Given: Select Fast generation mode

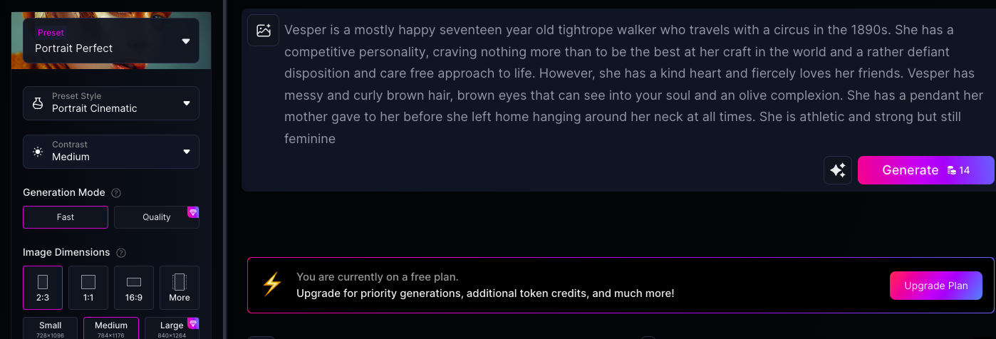Looking at the screenshot, I should (66, 217).
